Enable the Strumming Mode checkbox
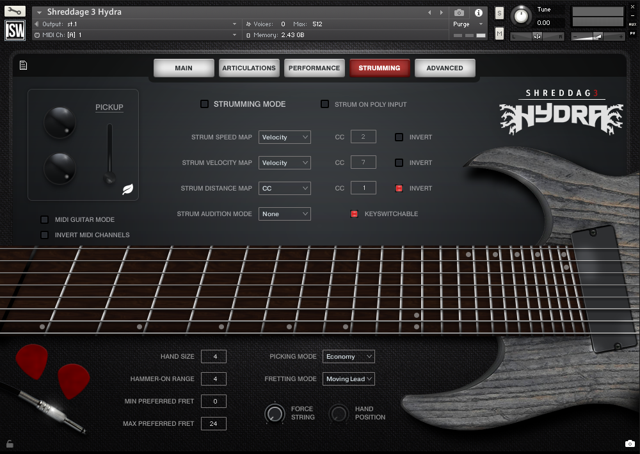The width and height of the screenshot is (640, 454). click(205, 104)
